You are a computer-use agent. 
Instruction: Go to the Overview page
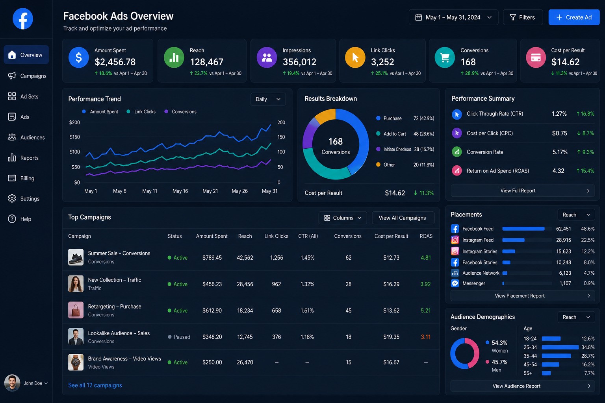pos(26,55)
